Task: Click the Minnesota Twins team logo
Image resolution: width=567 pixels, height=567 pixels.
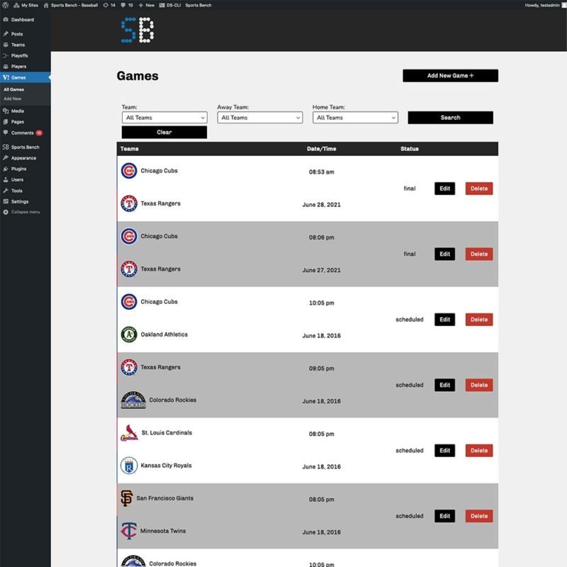Action: [129, 531]
